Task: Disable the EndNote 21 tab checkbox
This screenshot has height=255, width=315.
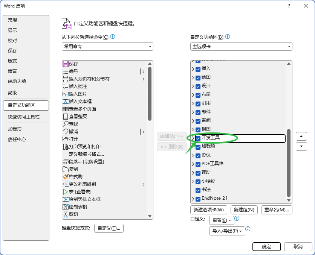Action: [x=198, y=199]
